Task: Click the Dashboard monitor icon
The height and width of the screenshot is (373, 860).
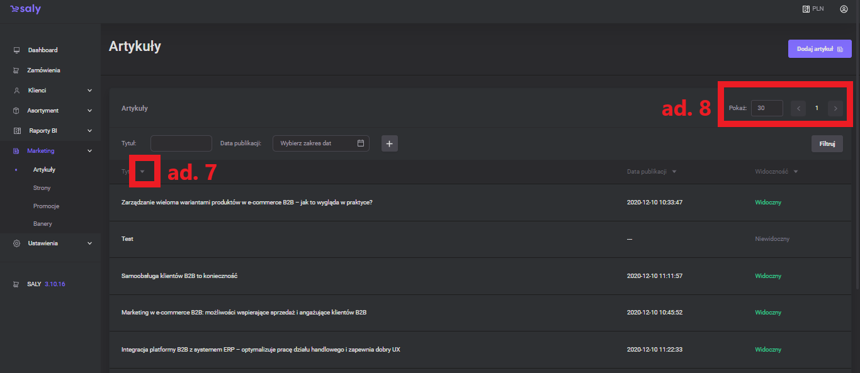Action: pyautogui.click(x=16, y=50)
